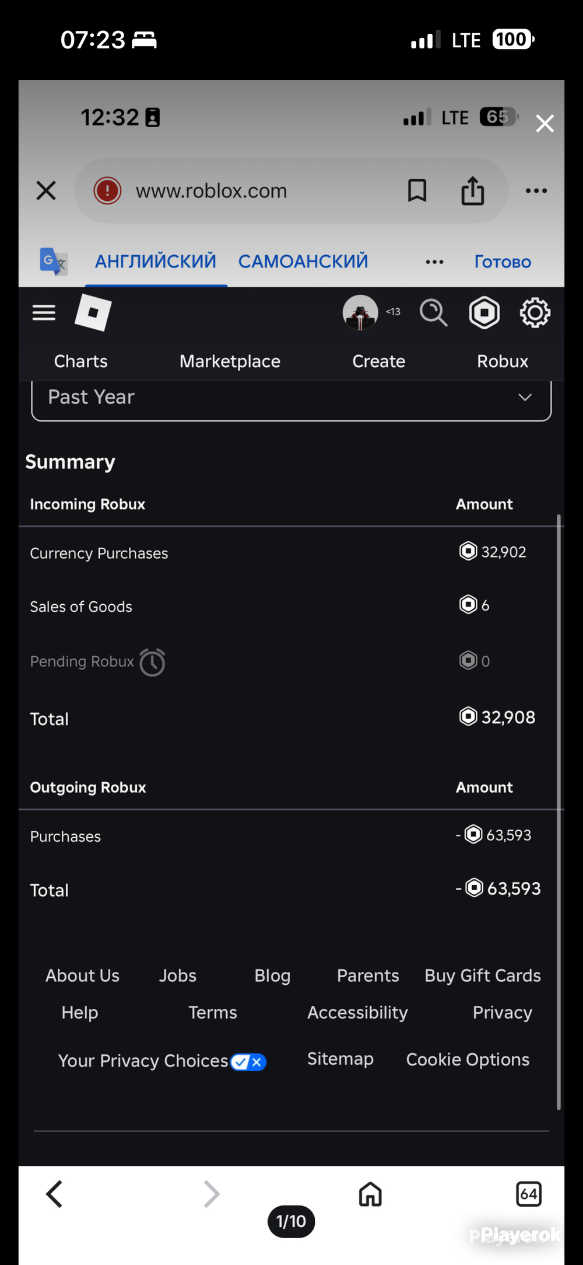Click the pending Robux clock icon
Viewport: 583px width, 1265px height.
[x=153, y=662]
